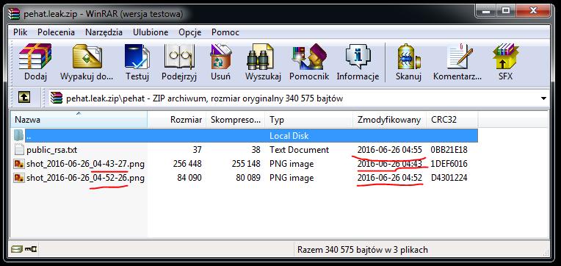Sort by the Rozmiar column header

pyautogui.click(x=177, y=120)
